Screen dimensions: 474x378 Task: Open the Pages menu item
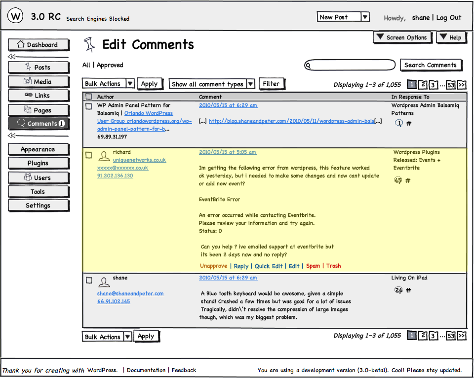pyautogui.click(x=39, y=110)
